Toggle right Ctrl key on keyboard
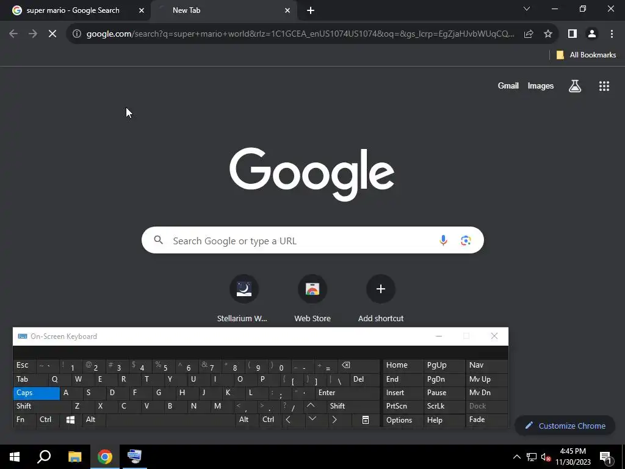Image resolution: width=625 pixels, height=469 pixels. [x=270, y=420]
